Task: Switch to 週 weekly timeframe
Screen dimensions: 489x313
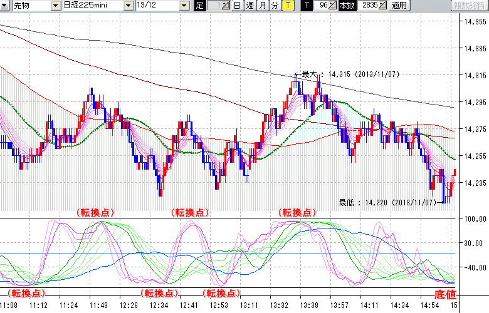Action: tap(250, 6)
